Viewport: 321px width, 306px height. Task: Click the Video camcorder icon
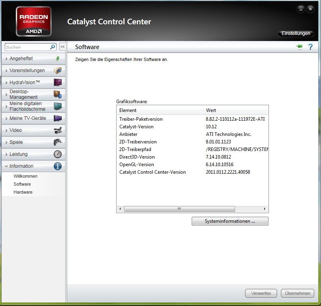pyautogui.click(x=58, y=130)
